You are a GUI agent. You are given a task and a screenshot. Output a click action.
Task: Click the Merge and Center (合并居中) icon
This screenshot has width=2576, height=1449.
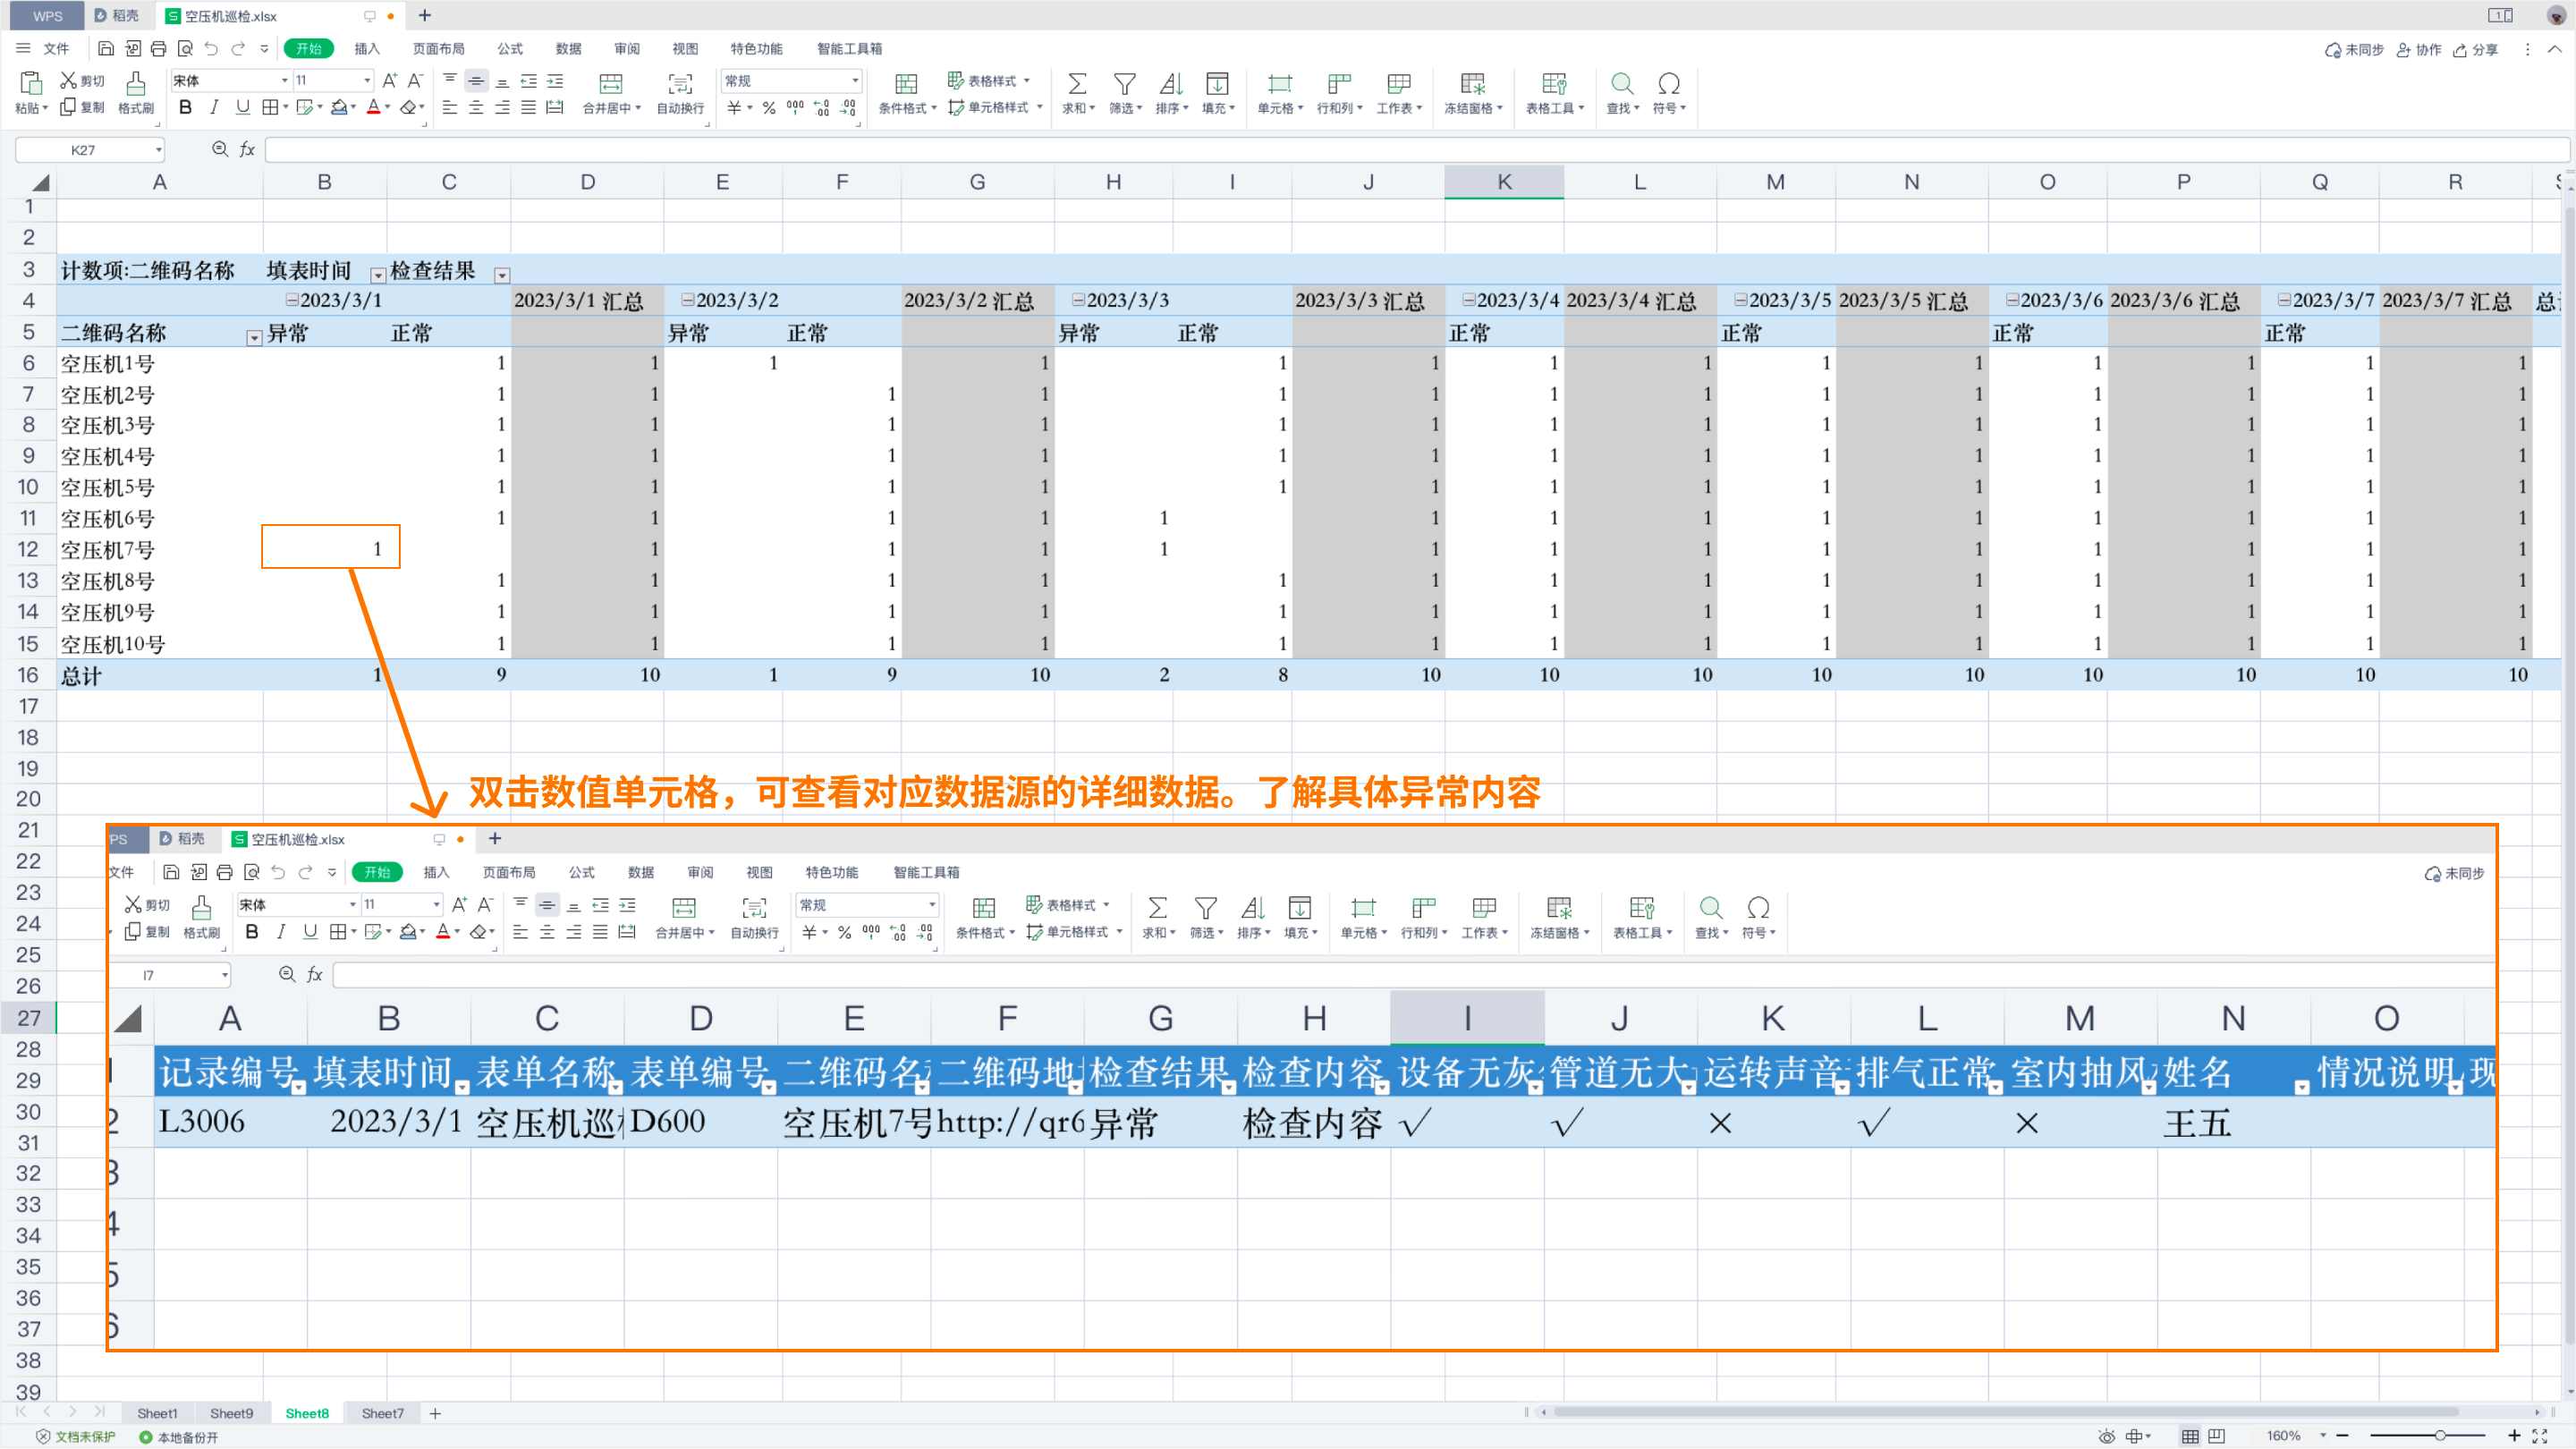tap(610, 84)
